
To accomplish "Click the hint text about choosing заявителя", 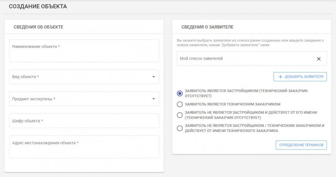I will tap(250, 42).
